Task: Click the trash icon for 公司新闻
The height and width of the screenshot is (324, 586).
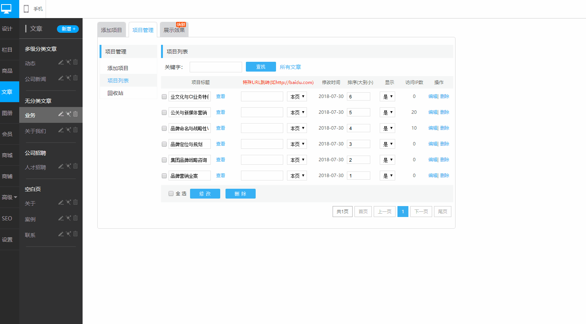Action: [75, 78]
